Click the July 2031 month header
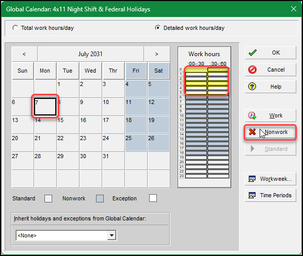This screenshot has height=256, width=303. 90,54
